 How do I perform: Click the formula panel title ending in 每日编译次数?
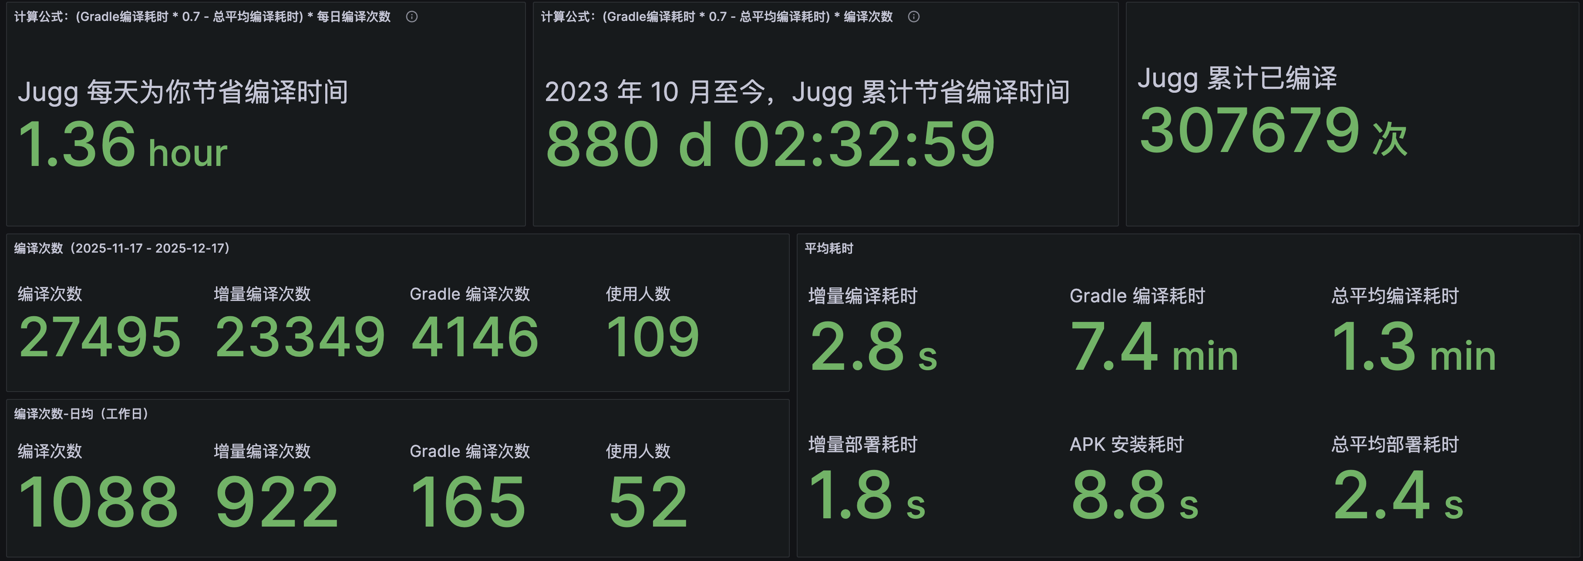[x=202, y=17]
